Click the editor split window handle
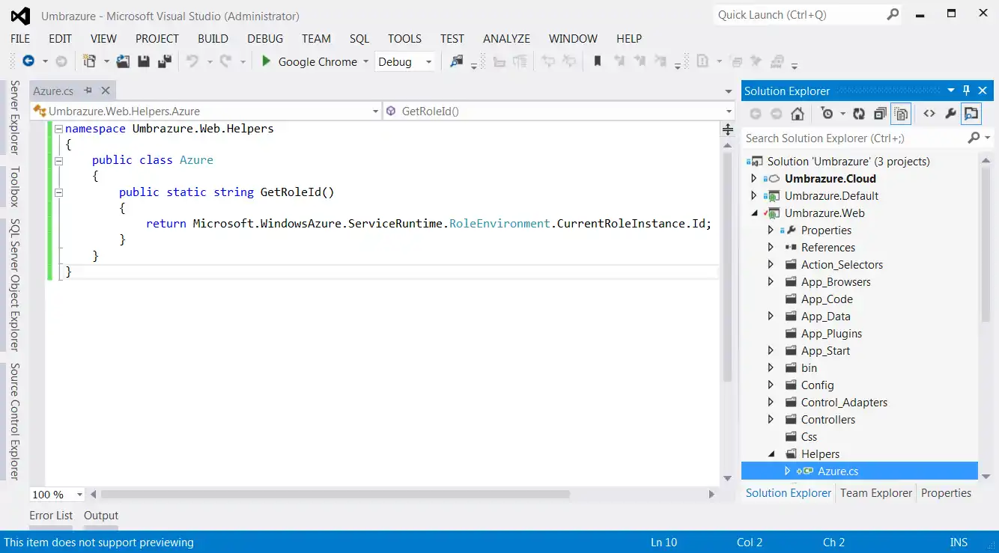The width and height of the screenshot is (999, 553). pyautogui.click(x=727, y=130)
